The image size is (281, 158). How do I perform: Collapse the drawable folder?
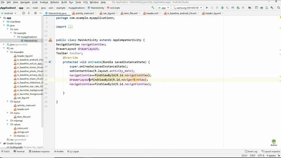pos(7,52)
